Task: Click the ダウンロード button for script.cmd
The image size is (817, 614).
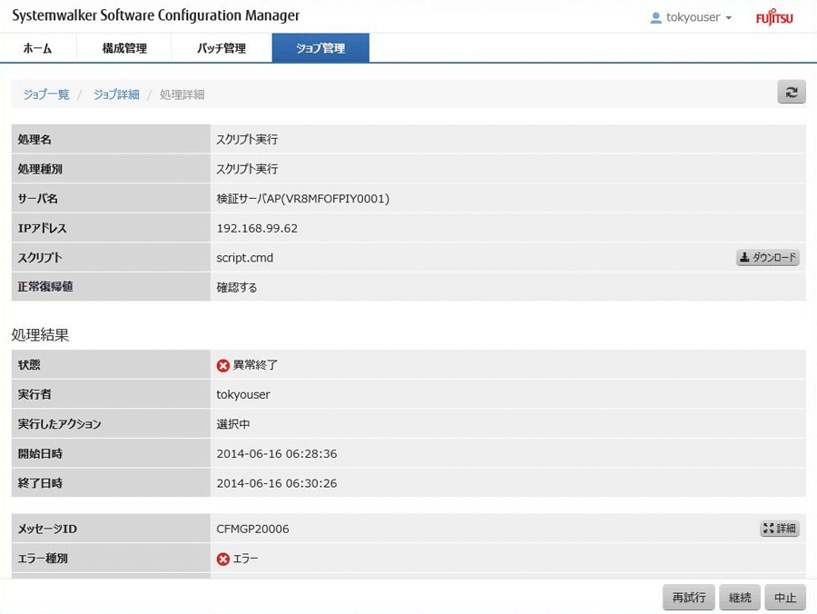Action: coord(767,257)
